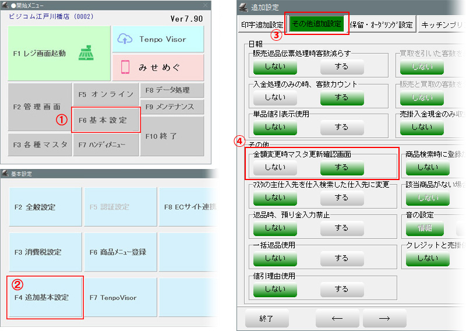Select する for 返品時、預り金入力禁止
Viewport: 466px width, 331px height.
342,228
